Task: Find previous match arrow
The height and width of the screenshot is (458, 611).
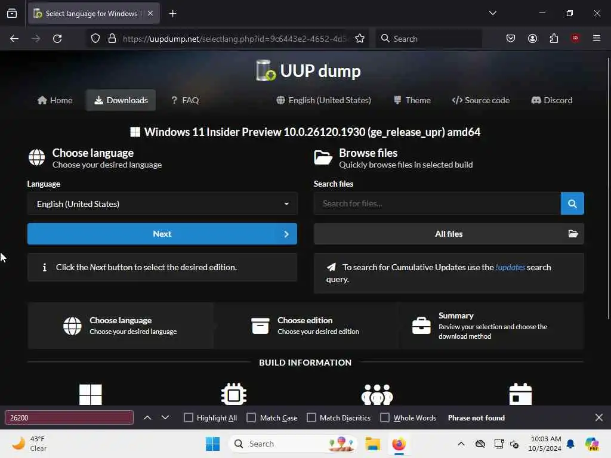Action: click(147, 418)
